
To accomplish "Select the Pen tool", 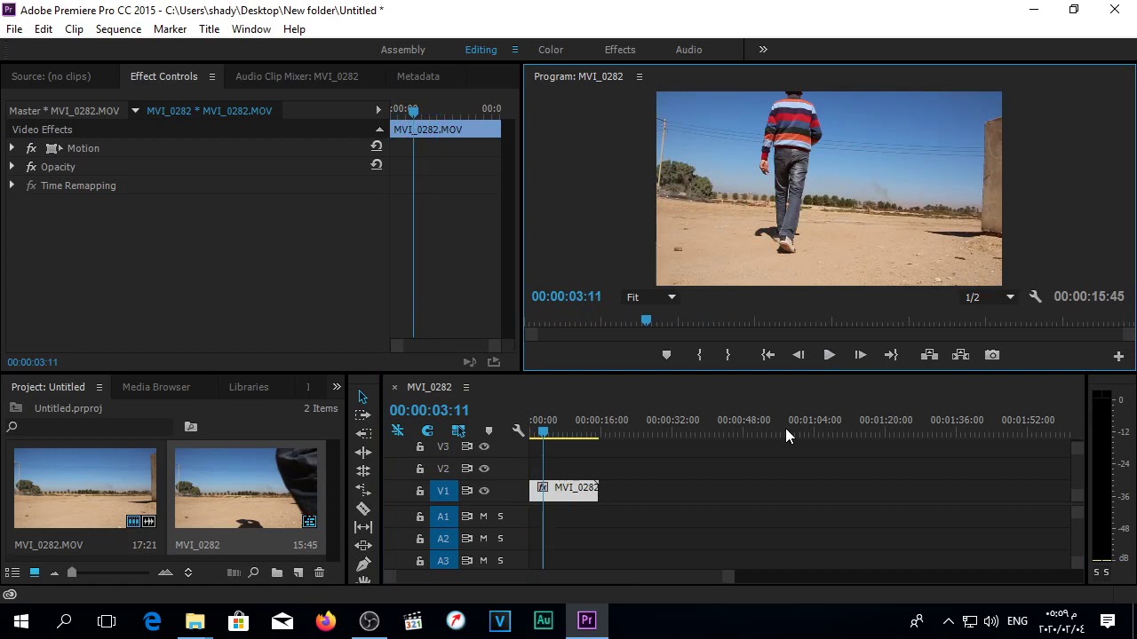I will (x=363, y=564).
